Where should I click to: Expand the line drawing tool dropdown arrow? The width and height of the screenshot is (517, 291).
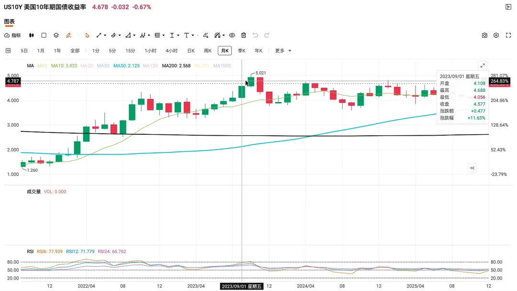click(105, 35)
